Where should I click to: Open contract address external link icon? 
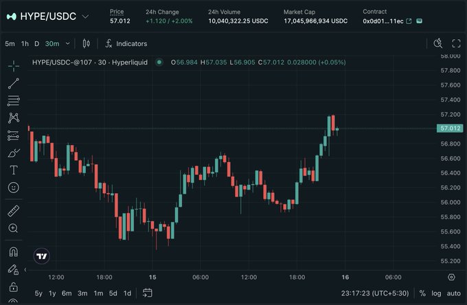click(x=409, y=21)
